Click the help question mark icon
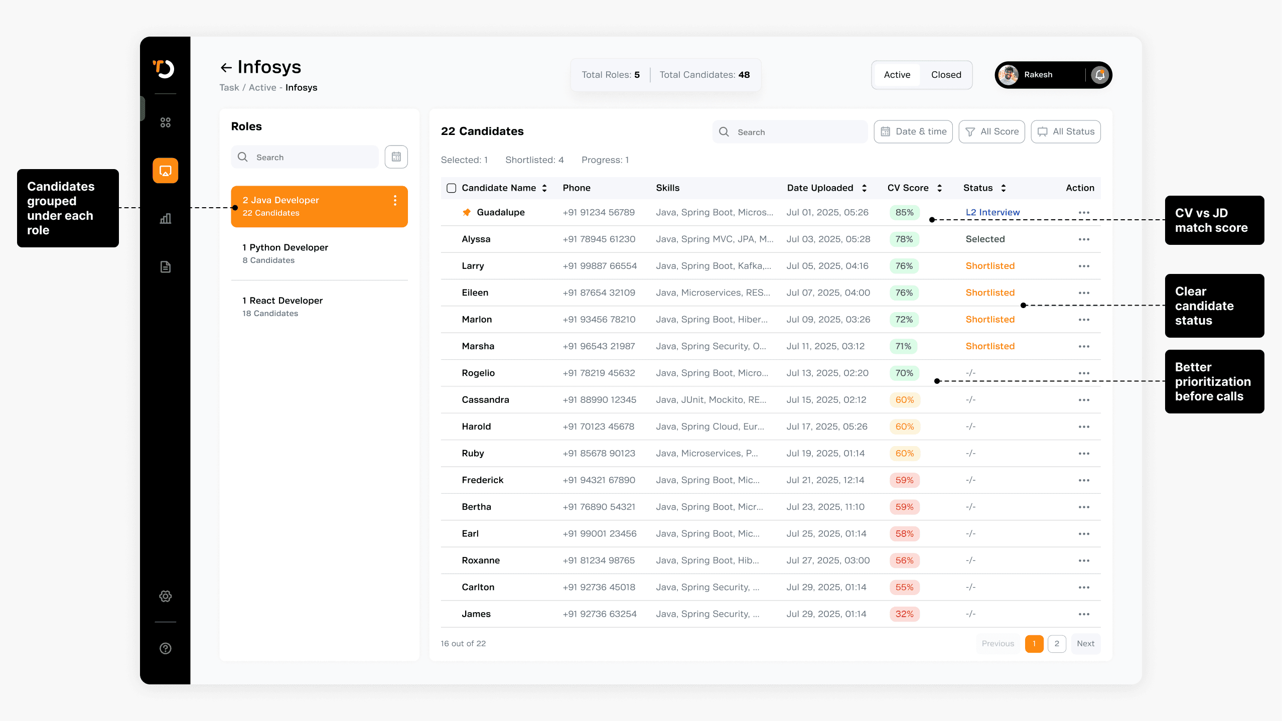1282x721 pixels. 166,648
